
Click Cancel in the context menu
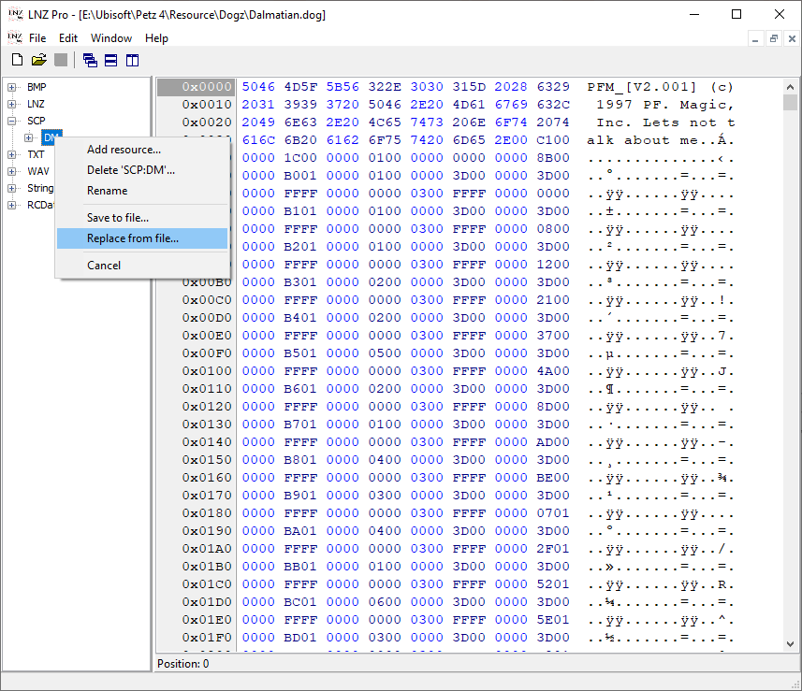[104, 266]
